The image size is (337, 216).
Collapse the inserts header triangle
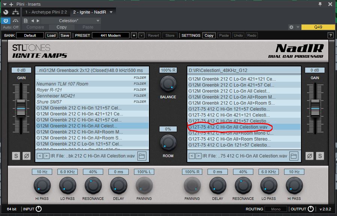pos(5,4)
